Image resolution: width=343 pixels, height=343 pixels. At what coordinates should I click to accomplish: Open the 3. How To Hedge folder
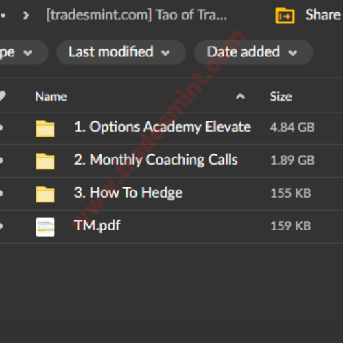pos(128,193)
